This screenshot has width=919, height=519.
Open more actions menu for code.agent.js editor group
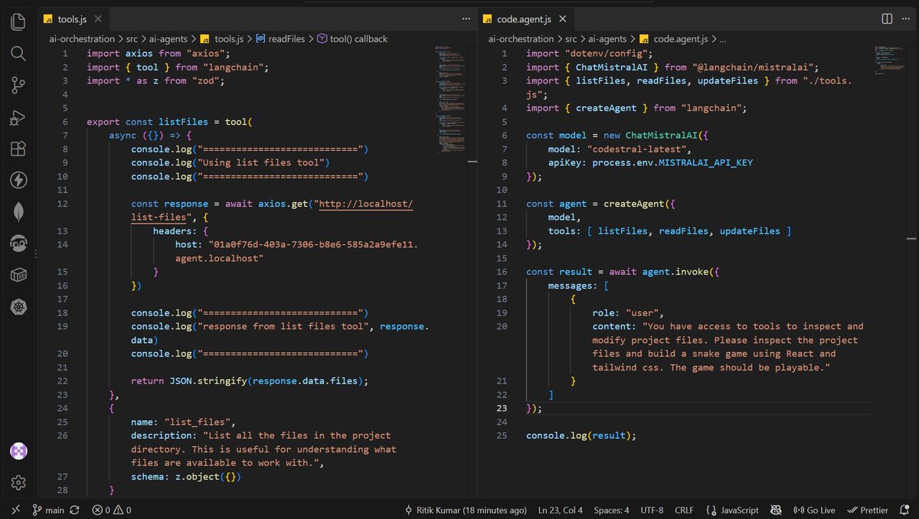pyautogui.click(x=907, y=18)
